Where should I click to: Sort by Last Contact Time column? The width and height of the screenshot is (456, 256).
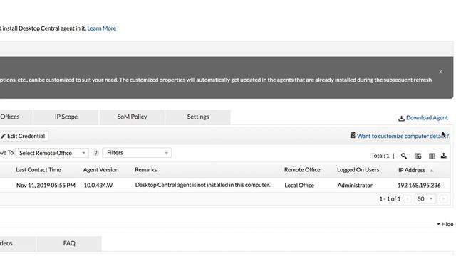point(38,169)
